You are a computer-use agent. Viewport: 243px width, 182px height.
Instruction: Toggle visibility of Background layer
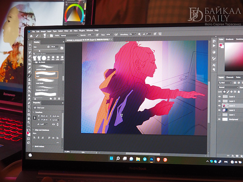click(x=220, y=120)
